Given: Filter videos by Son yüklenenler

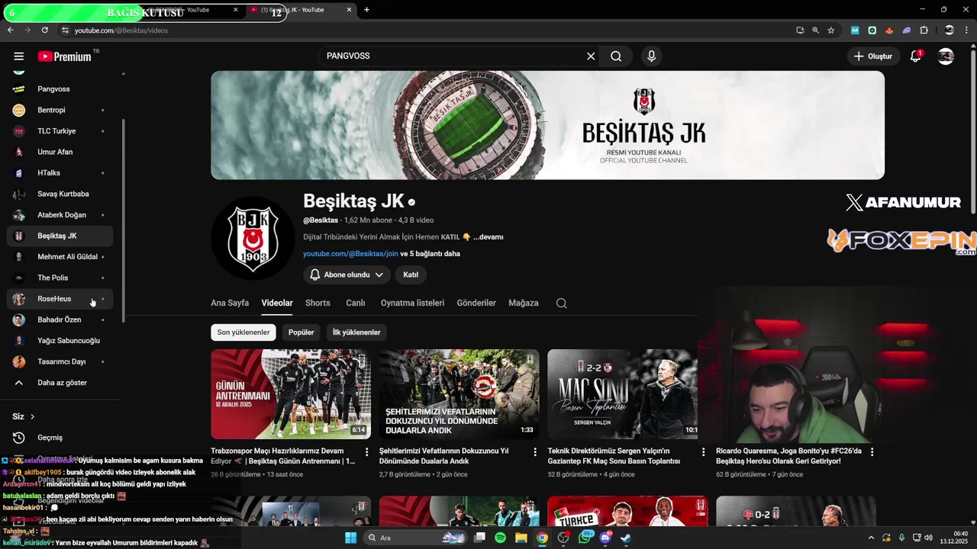Looking at the screenshot, I should [243, 332].
